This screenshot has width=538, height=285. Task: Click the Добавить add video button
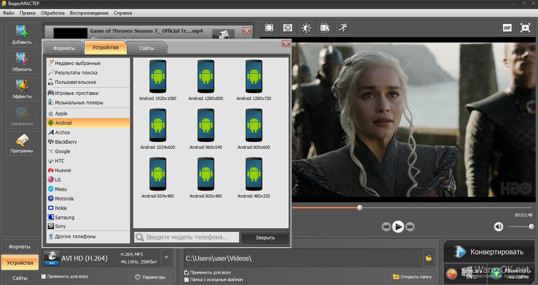(22, 35)
